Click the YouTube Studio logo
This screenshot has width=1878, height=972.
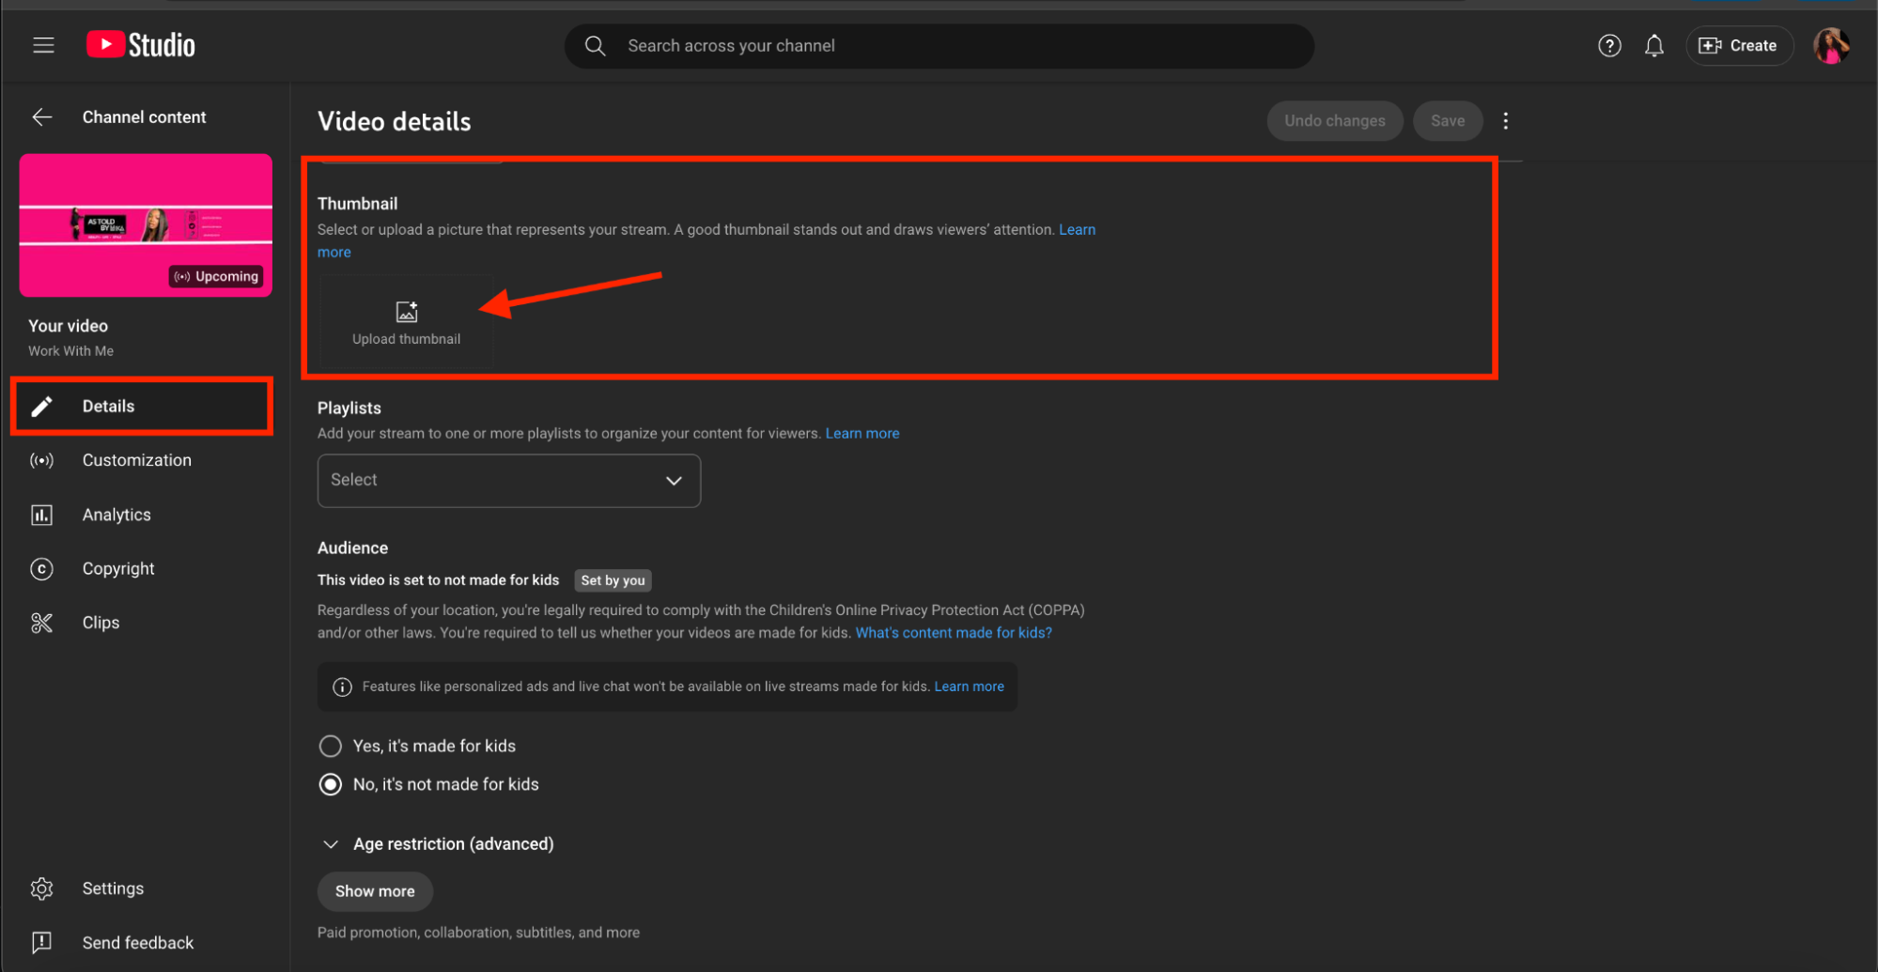tap(141, 45)
